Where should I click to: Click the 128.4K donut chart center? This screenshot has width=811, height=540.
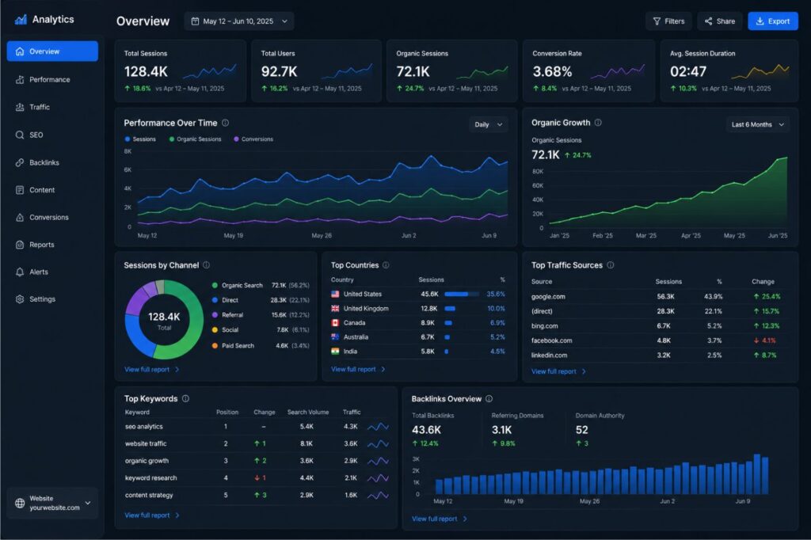164,320
